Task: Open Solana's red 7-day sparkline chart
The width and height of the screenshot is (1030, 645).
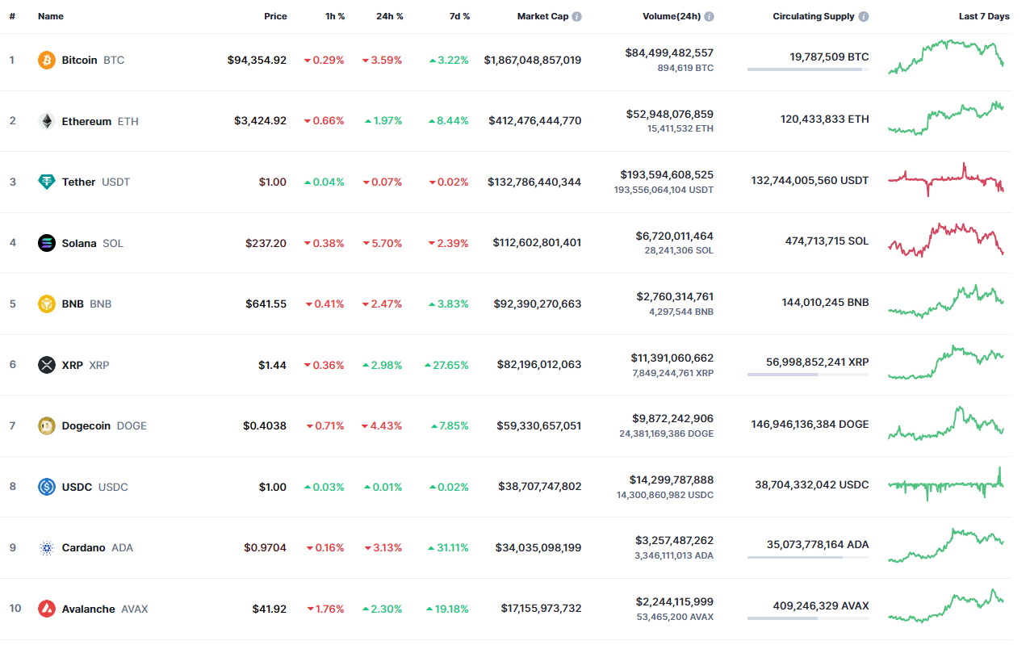Action: 946,240
